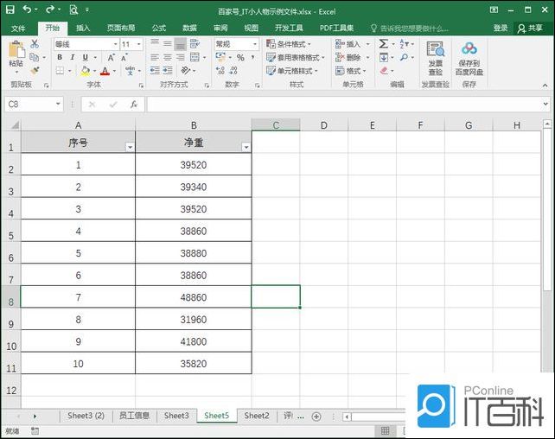The width and height of the screenshot is (555, 439).
Task: Click the Save icon in quick access toolbar
Action: click(x=9, y=10)
